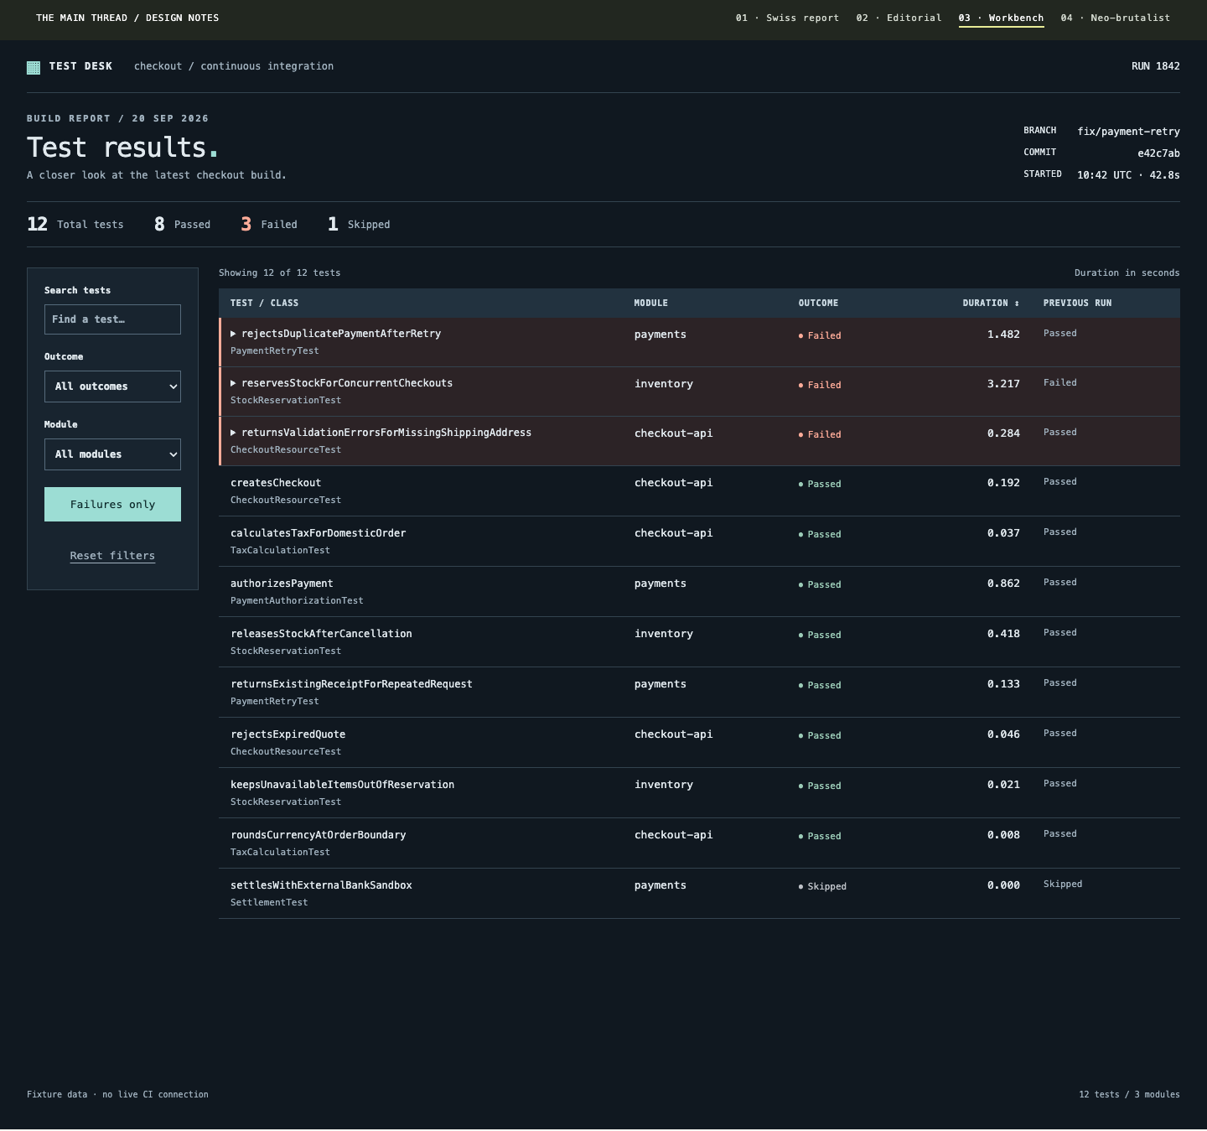This screenshot has height=1131, width=1207.
Task: Select calculatesTaxForDomesticOrder test name
Action: 318,533
